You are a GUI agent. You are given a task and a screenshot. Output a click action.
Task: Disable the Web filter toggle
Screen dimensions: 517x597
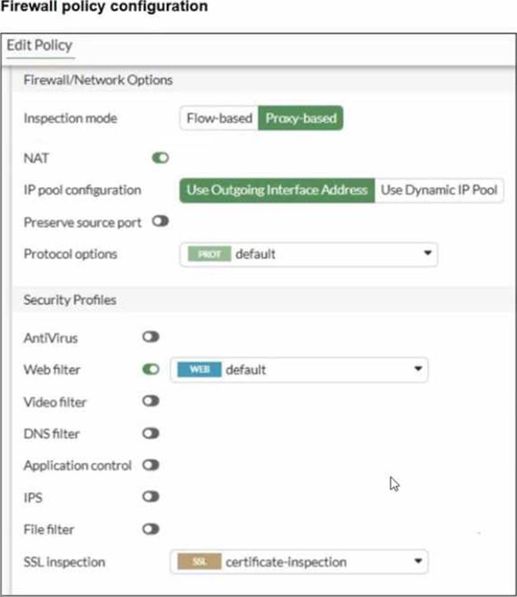151,369
